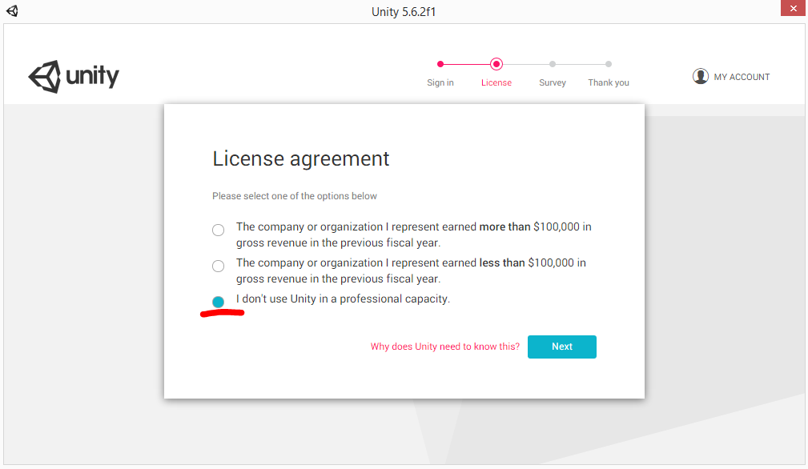Click the Thank you progress dot

(x=609, y=64)
